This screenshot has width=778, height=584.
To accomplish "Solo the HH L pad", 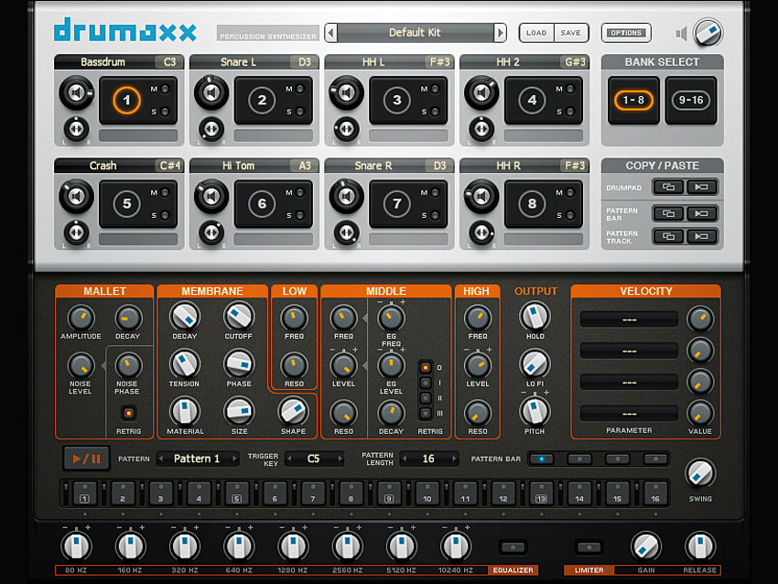I will (x=435, y=112).
